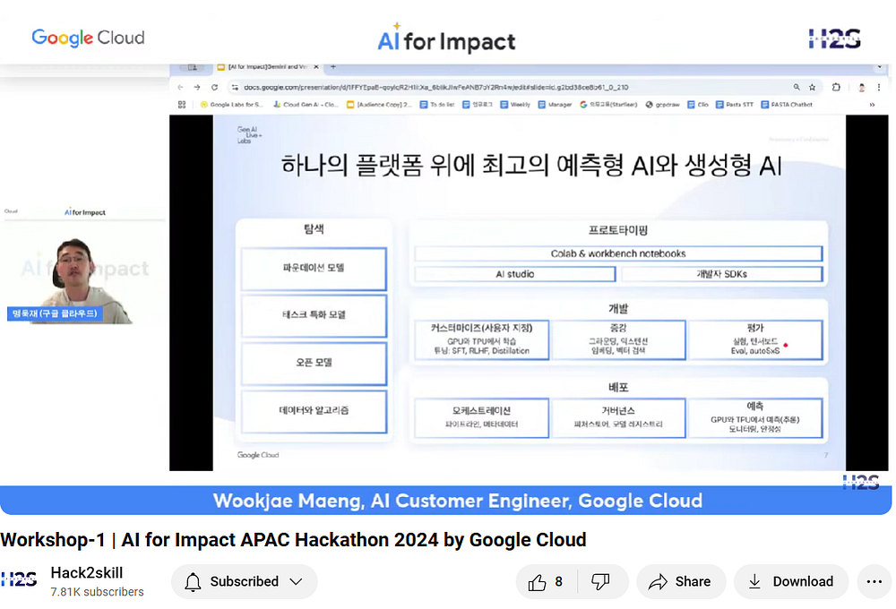This screenshot has width=896, height=609.
Task: Reload the page in the shown browser
Action: (x=214, y=88)
